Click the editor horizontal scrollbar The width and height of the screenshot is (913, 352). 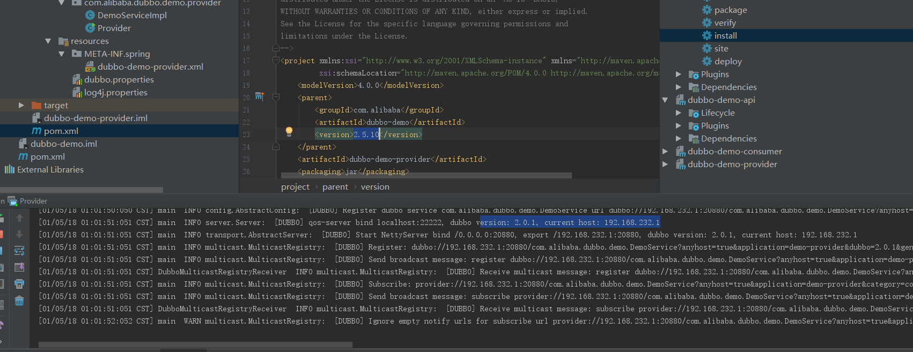pyautogui.click(x=426, y=175)
